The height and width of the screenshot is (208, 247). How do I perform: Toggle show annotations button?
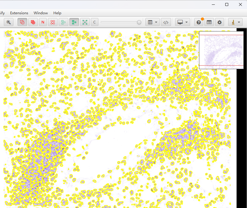click(22, 22)
